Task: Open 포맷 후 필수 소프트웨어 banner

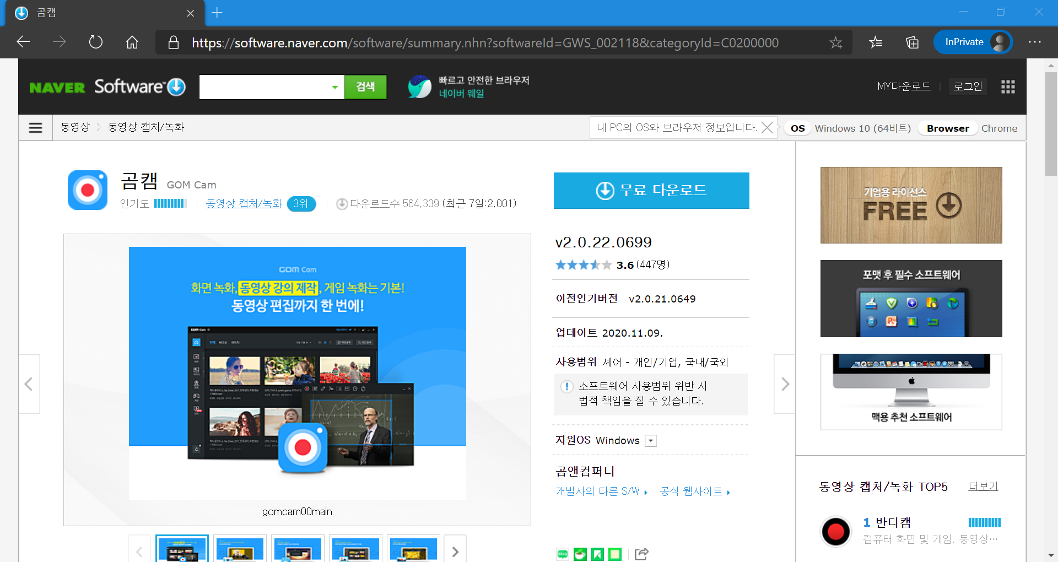Action: tap(911, 299)
